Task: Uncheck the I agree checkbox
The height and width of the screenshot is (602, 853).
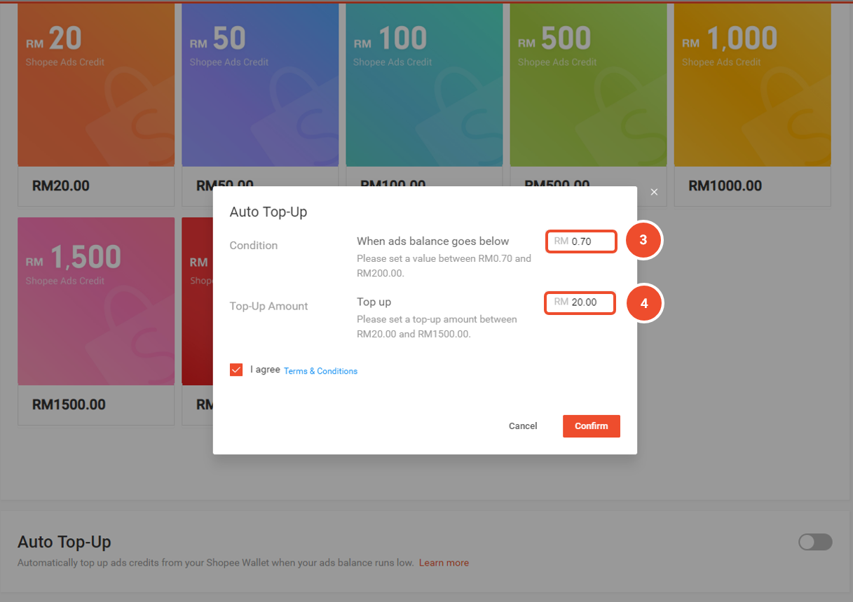Action: pos(236,370)
